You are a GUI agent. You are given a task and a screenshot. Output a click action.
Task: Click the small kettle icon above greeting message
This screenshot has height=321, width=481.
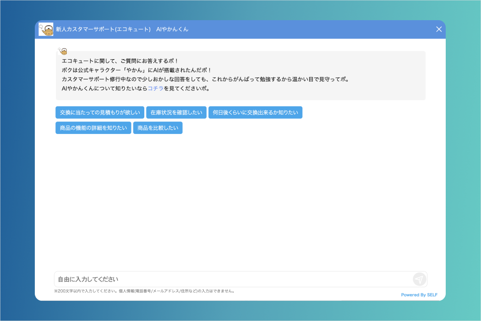[x=63, y=51]
